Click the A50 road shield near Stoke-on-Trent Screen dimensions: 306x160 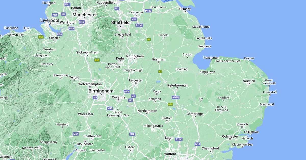point(97,60)
